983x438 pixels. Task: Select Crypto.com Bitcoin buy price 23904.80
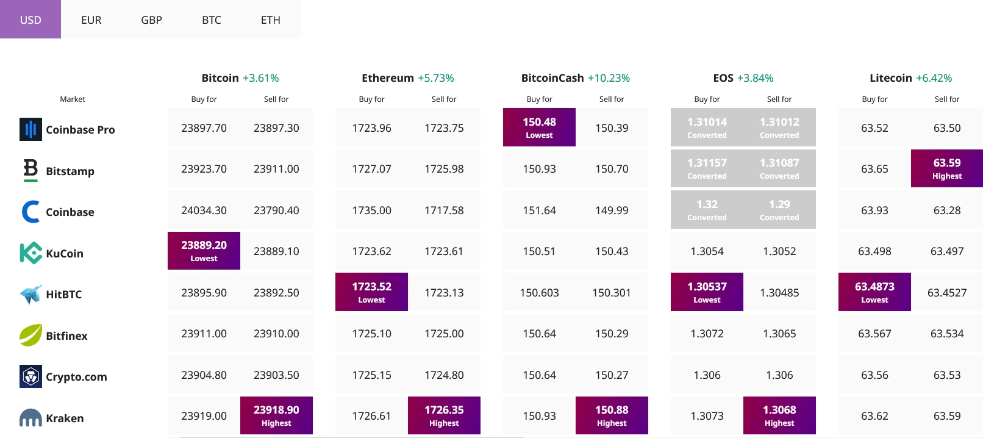[204, 375]
